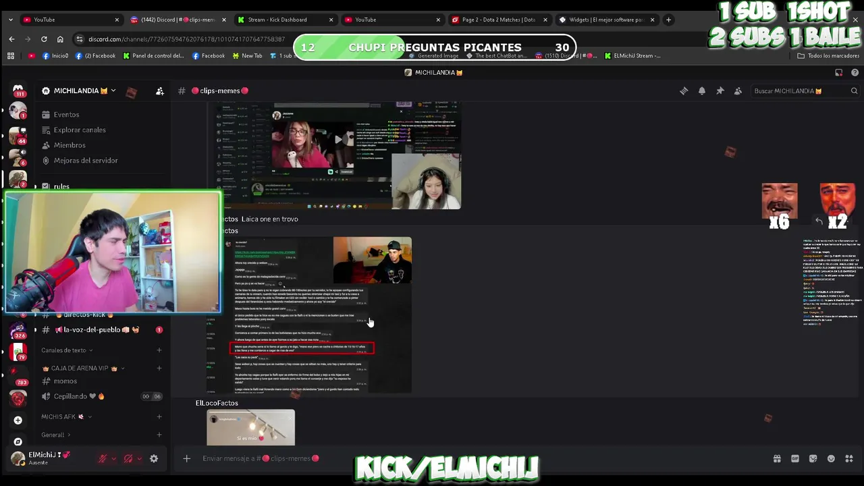Expand the General! category

[56, 435]
